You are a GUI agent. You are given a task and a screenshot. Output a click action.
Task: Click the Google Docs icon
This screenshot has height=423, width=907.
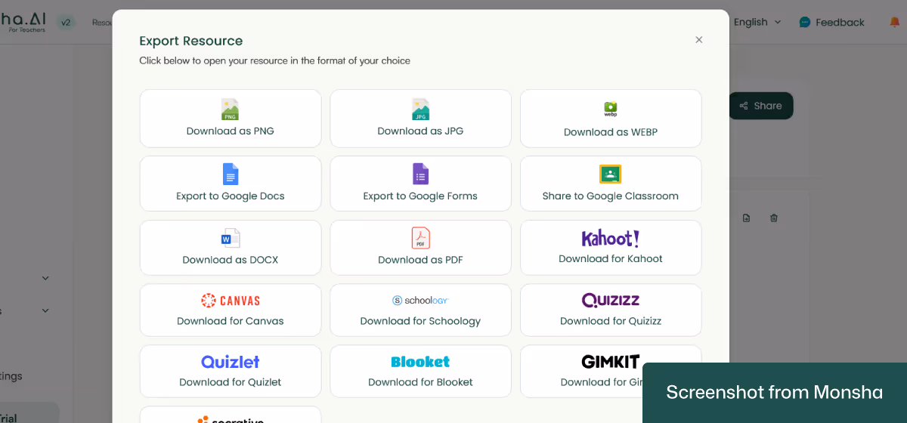click(231, 174)
